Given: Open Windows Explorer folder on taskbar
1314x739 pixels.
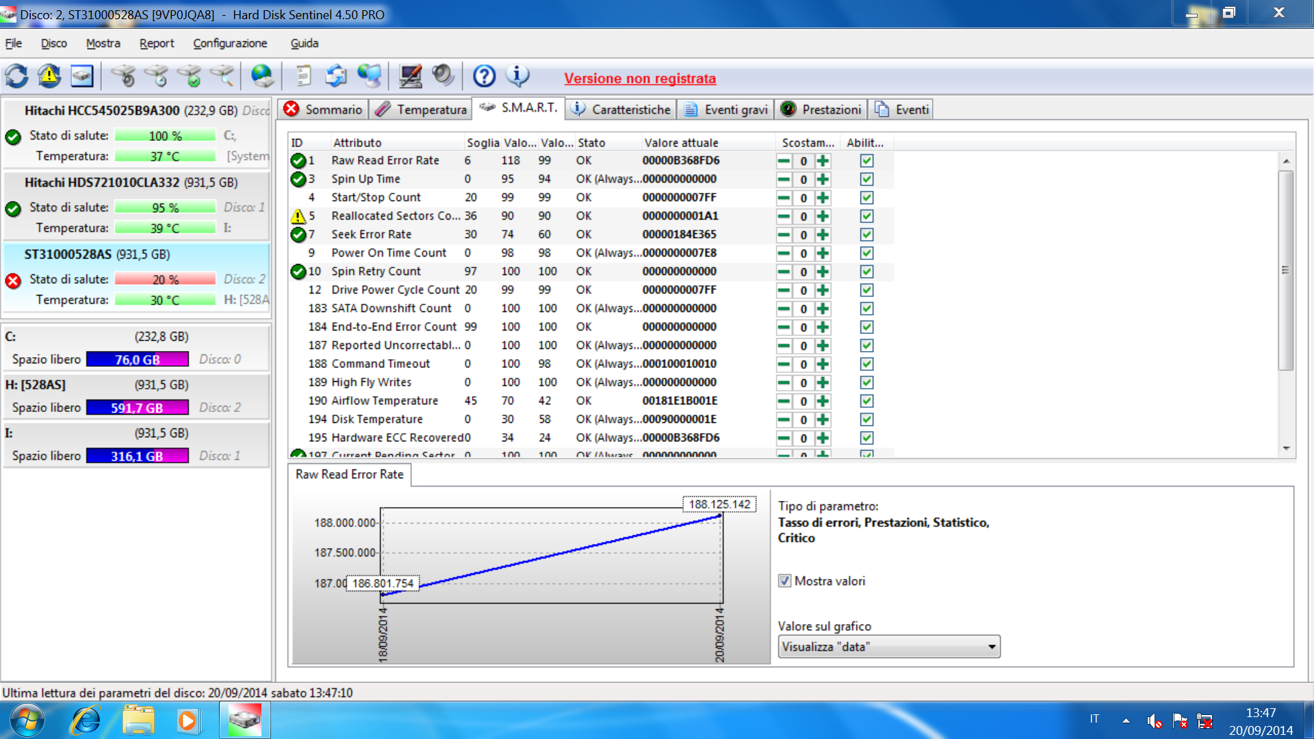Looking at the screenshot, I should (138, 721).
